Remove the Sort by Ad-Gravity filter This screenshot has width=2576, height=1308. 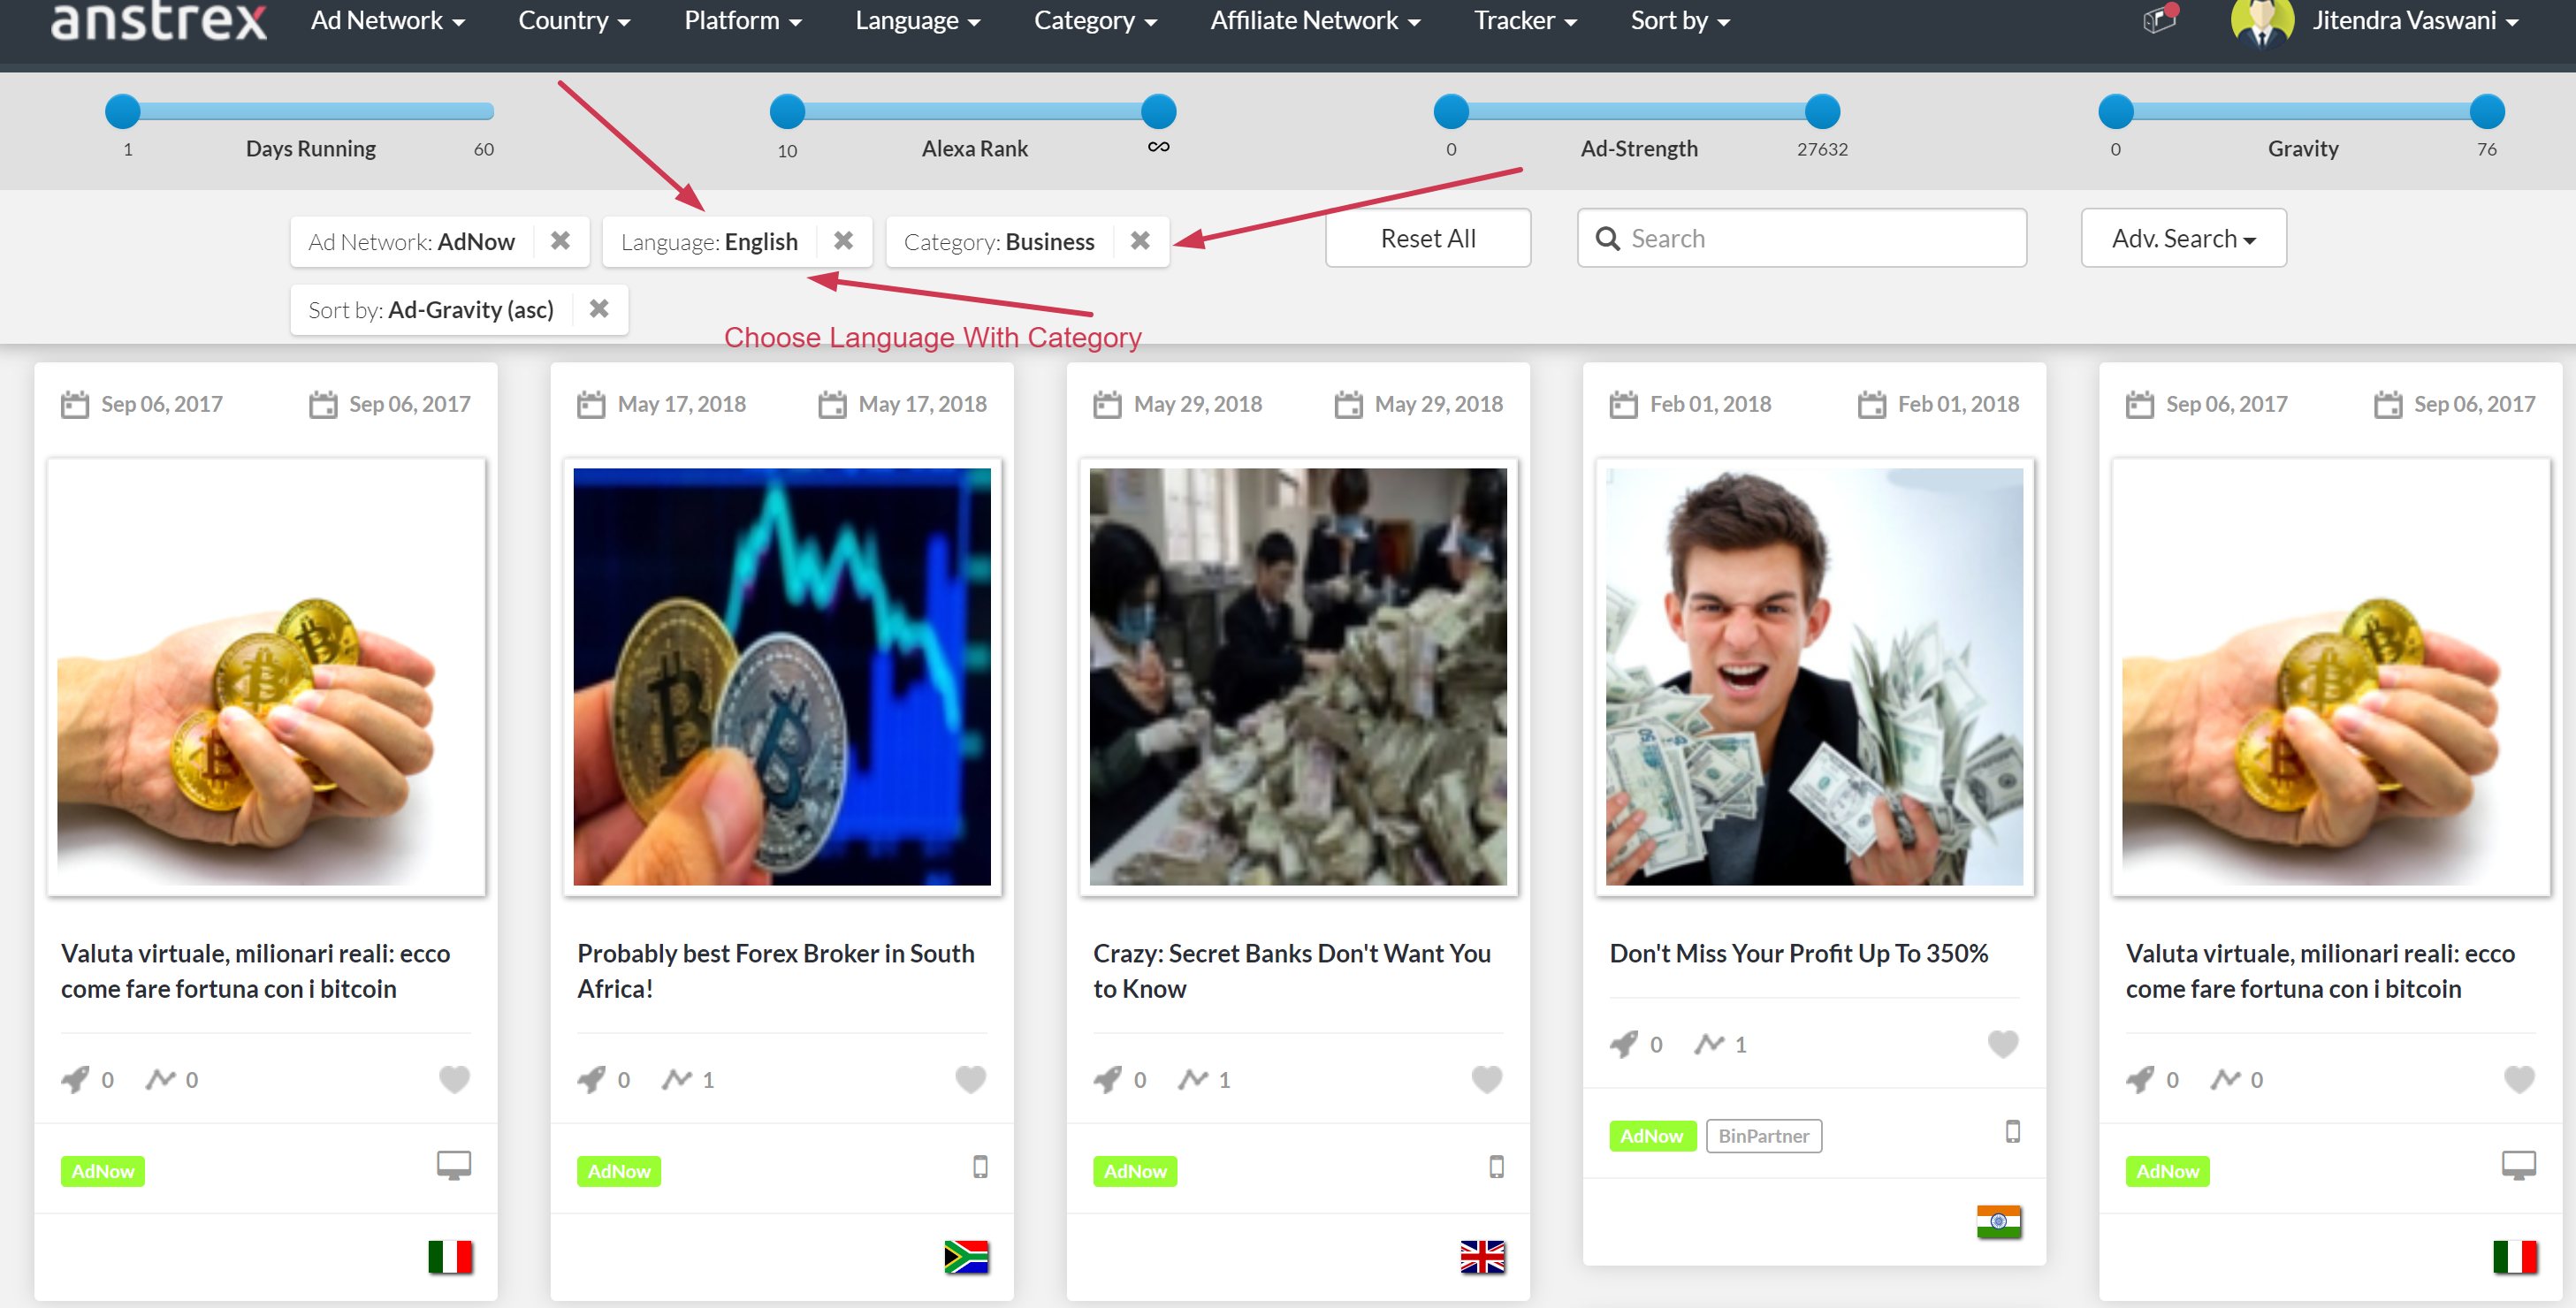tap(598, 309)
